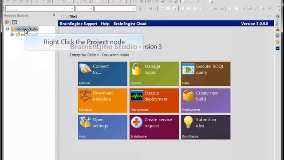Click the Create new build tile label
The height and width of the screenshot is (160, 284).
pos(207,96)
